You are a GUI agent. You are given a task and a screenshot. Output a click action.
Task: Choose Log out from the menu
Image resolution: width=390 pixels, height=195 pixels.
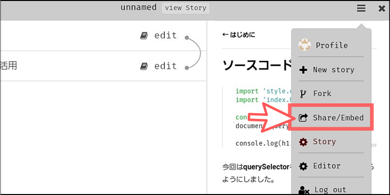coord(331,190)
